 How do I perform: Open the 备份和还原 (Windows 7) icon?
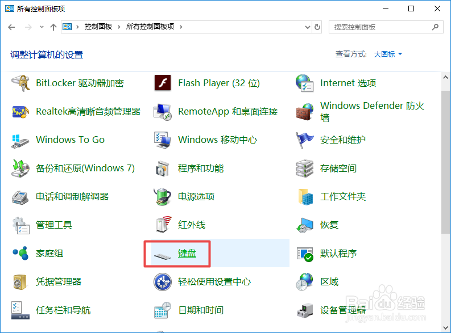[20, 168]
